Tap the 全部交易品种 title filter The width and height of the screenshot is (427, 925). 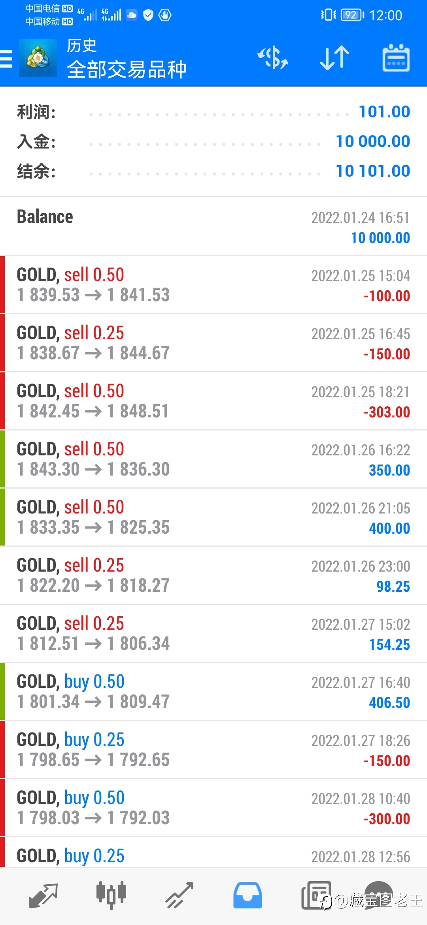click(x=127, y=70)
